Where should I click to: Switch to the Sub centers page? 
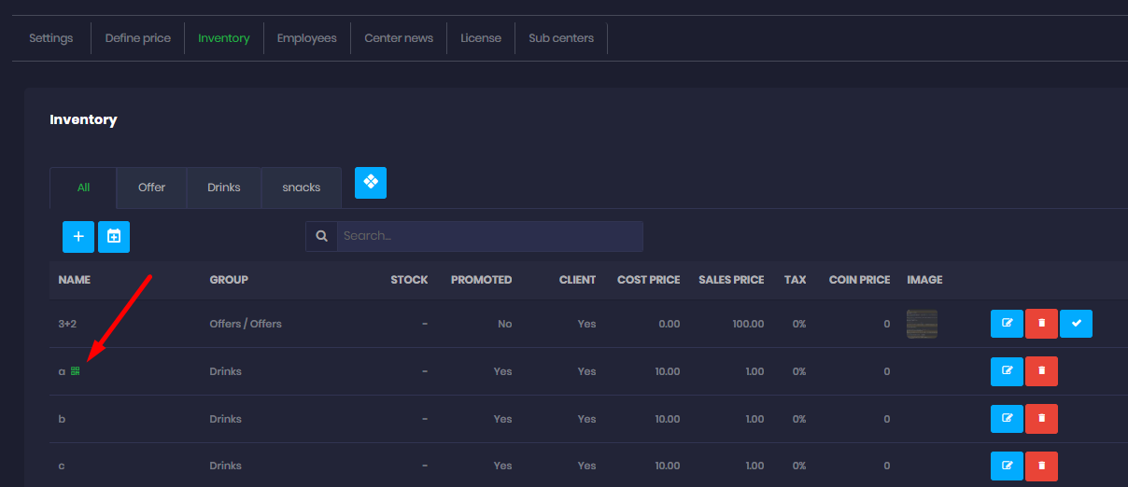[560, 38]
